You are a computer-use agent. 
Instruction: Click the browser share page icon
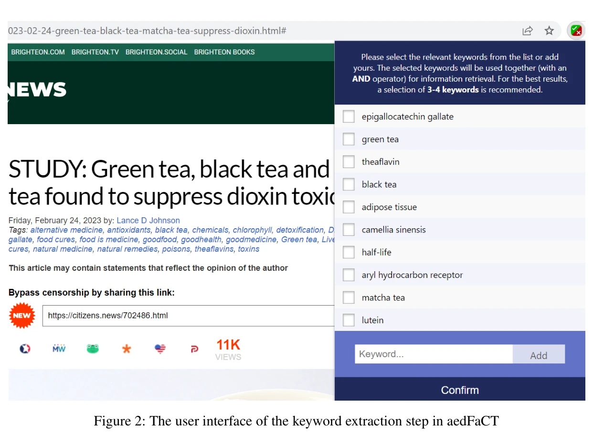click(527, 31)
